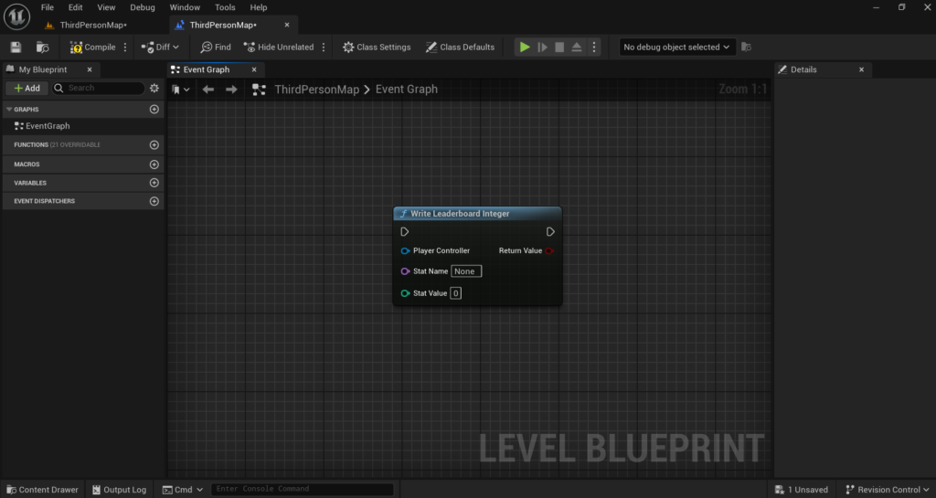Click the Unreal Engine logo icon
This screenshot has height=498, width=936.
16,16
